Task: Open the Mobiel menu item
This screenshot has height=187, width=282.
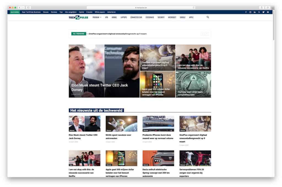Action: (x=114, y=17)
